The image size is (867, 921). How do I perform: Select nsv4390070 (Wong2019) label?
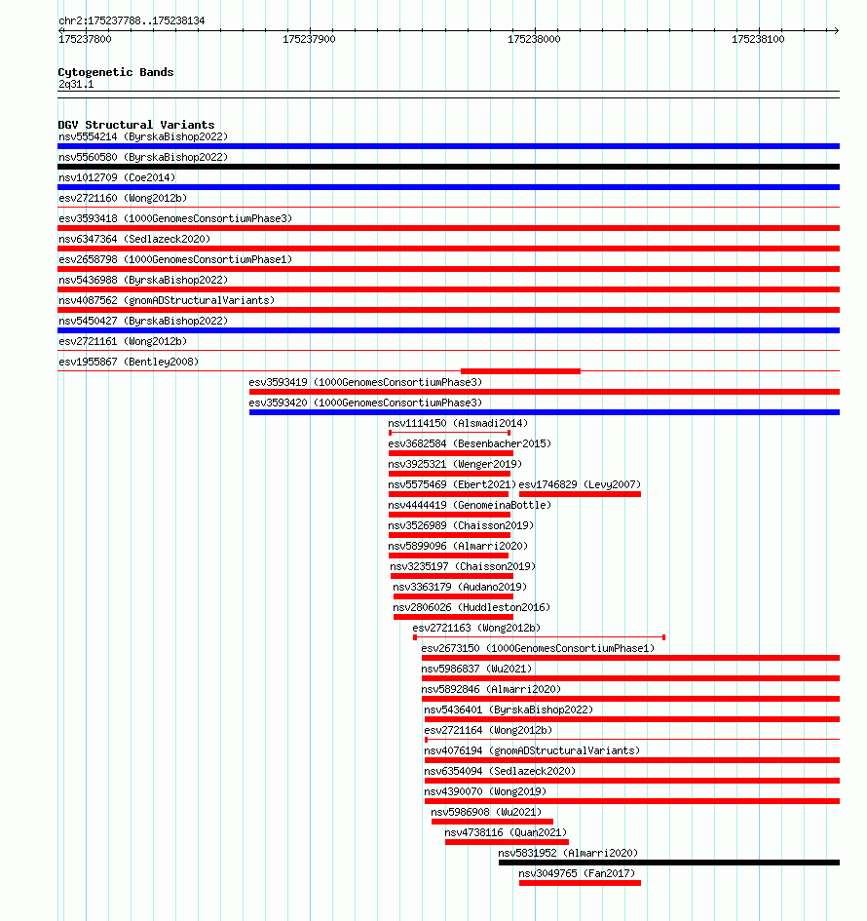485,791
